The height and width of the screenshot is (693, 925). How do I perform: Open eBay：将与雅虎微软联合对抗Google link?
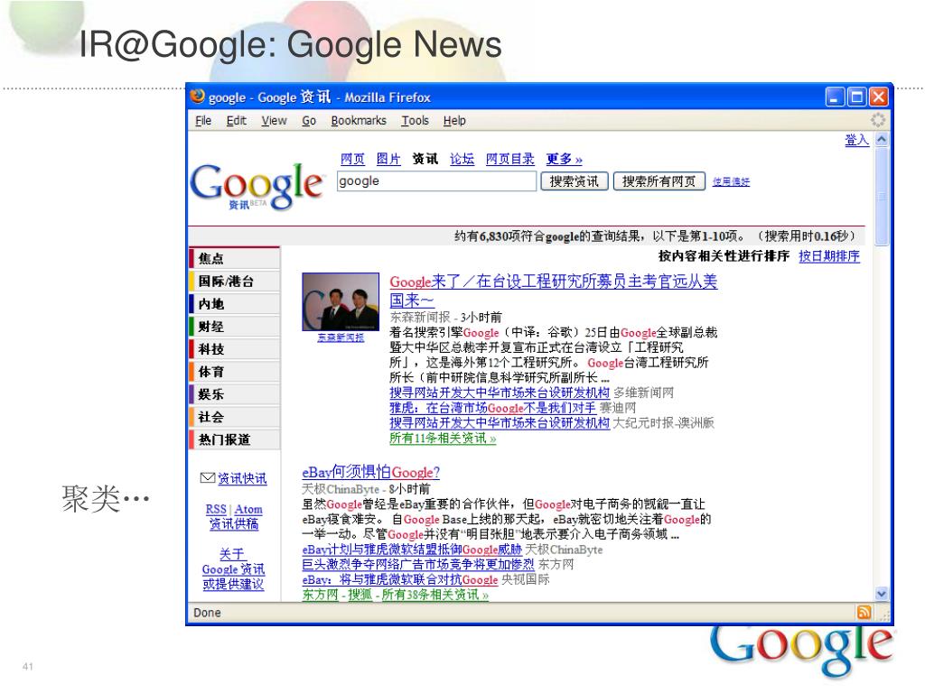[x=400, y=580]
